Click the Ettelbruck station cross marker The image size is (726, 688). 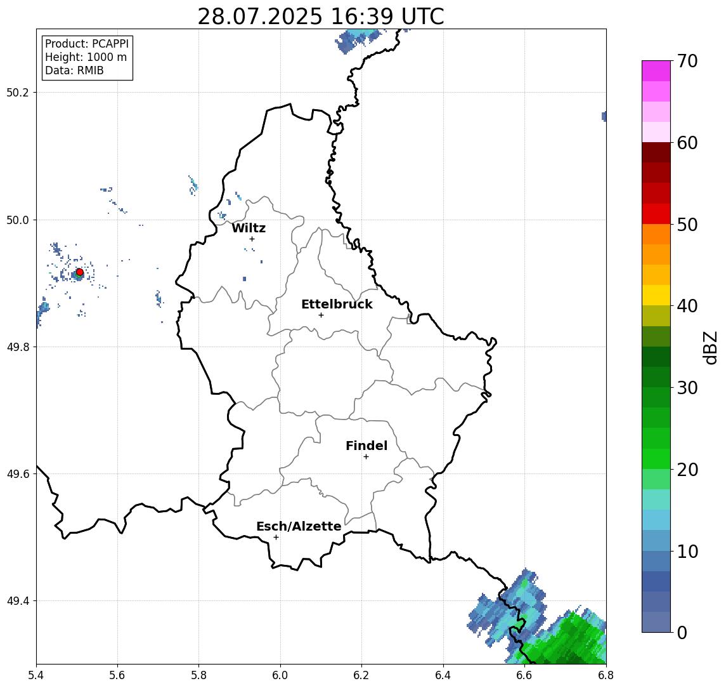pos(321,315)
